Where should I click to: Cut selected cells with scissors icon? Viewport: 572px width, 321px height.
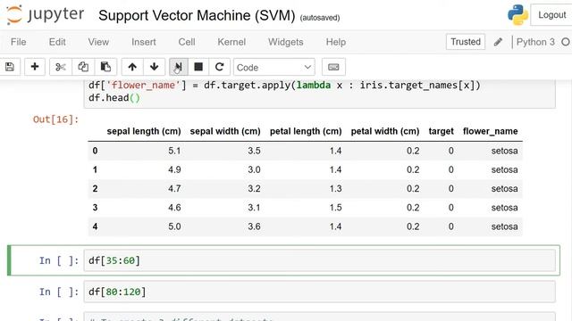pos(61,67)
